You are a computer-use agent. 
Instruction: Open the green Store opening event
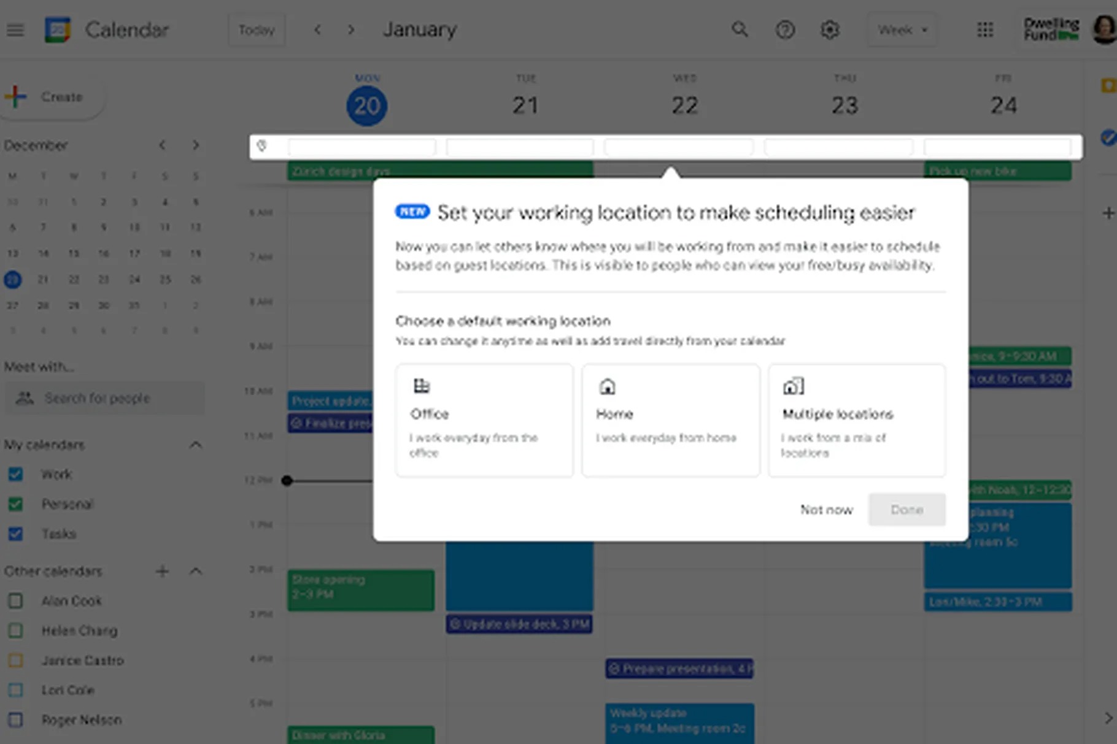tap(360, 589)
